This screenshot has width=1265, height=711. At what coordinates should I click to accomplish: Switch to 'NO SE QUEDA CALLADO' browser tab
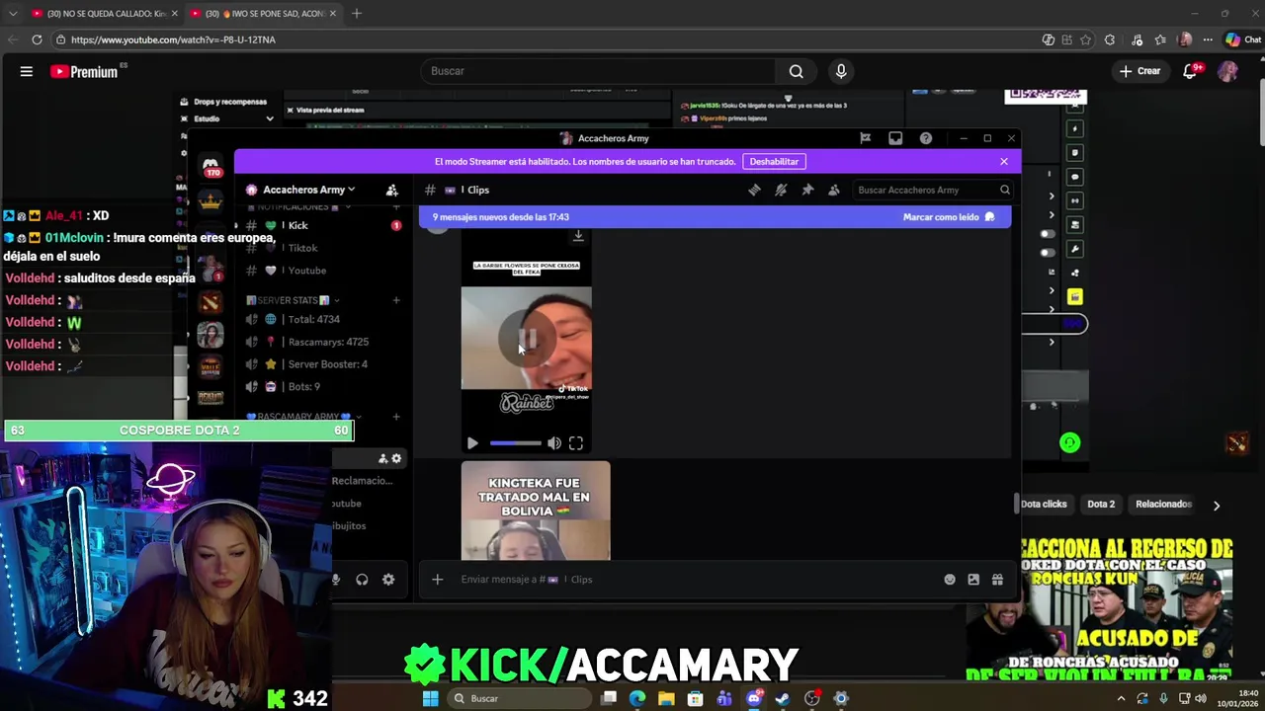(x=102, y=14)
